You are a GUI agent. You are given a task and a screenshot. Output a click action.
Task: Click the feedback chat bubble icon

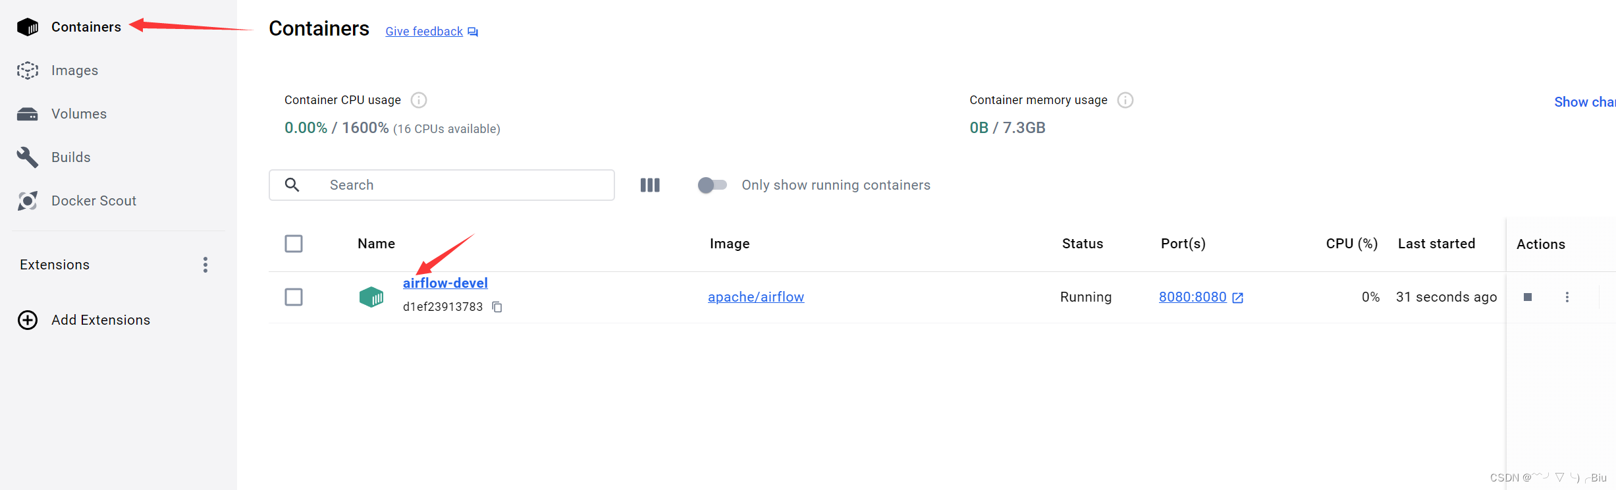click(x=473, y=32)
